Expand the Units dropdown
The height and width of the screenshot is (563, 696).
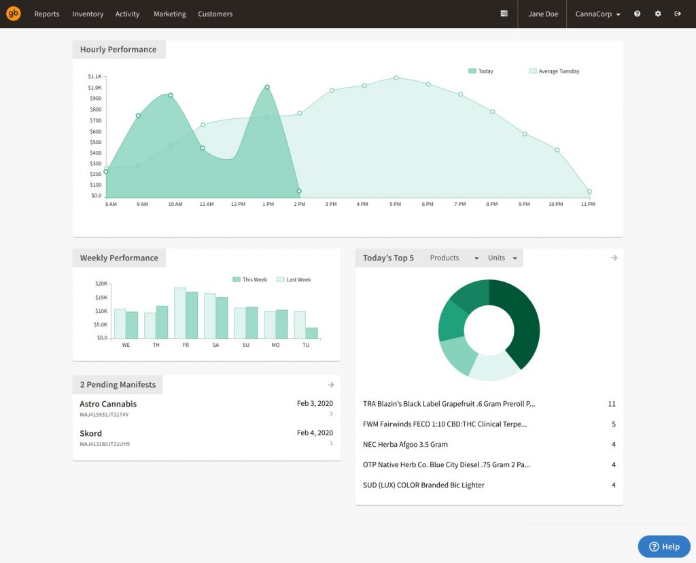coord(502,258)
